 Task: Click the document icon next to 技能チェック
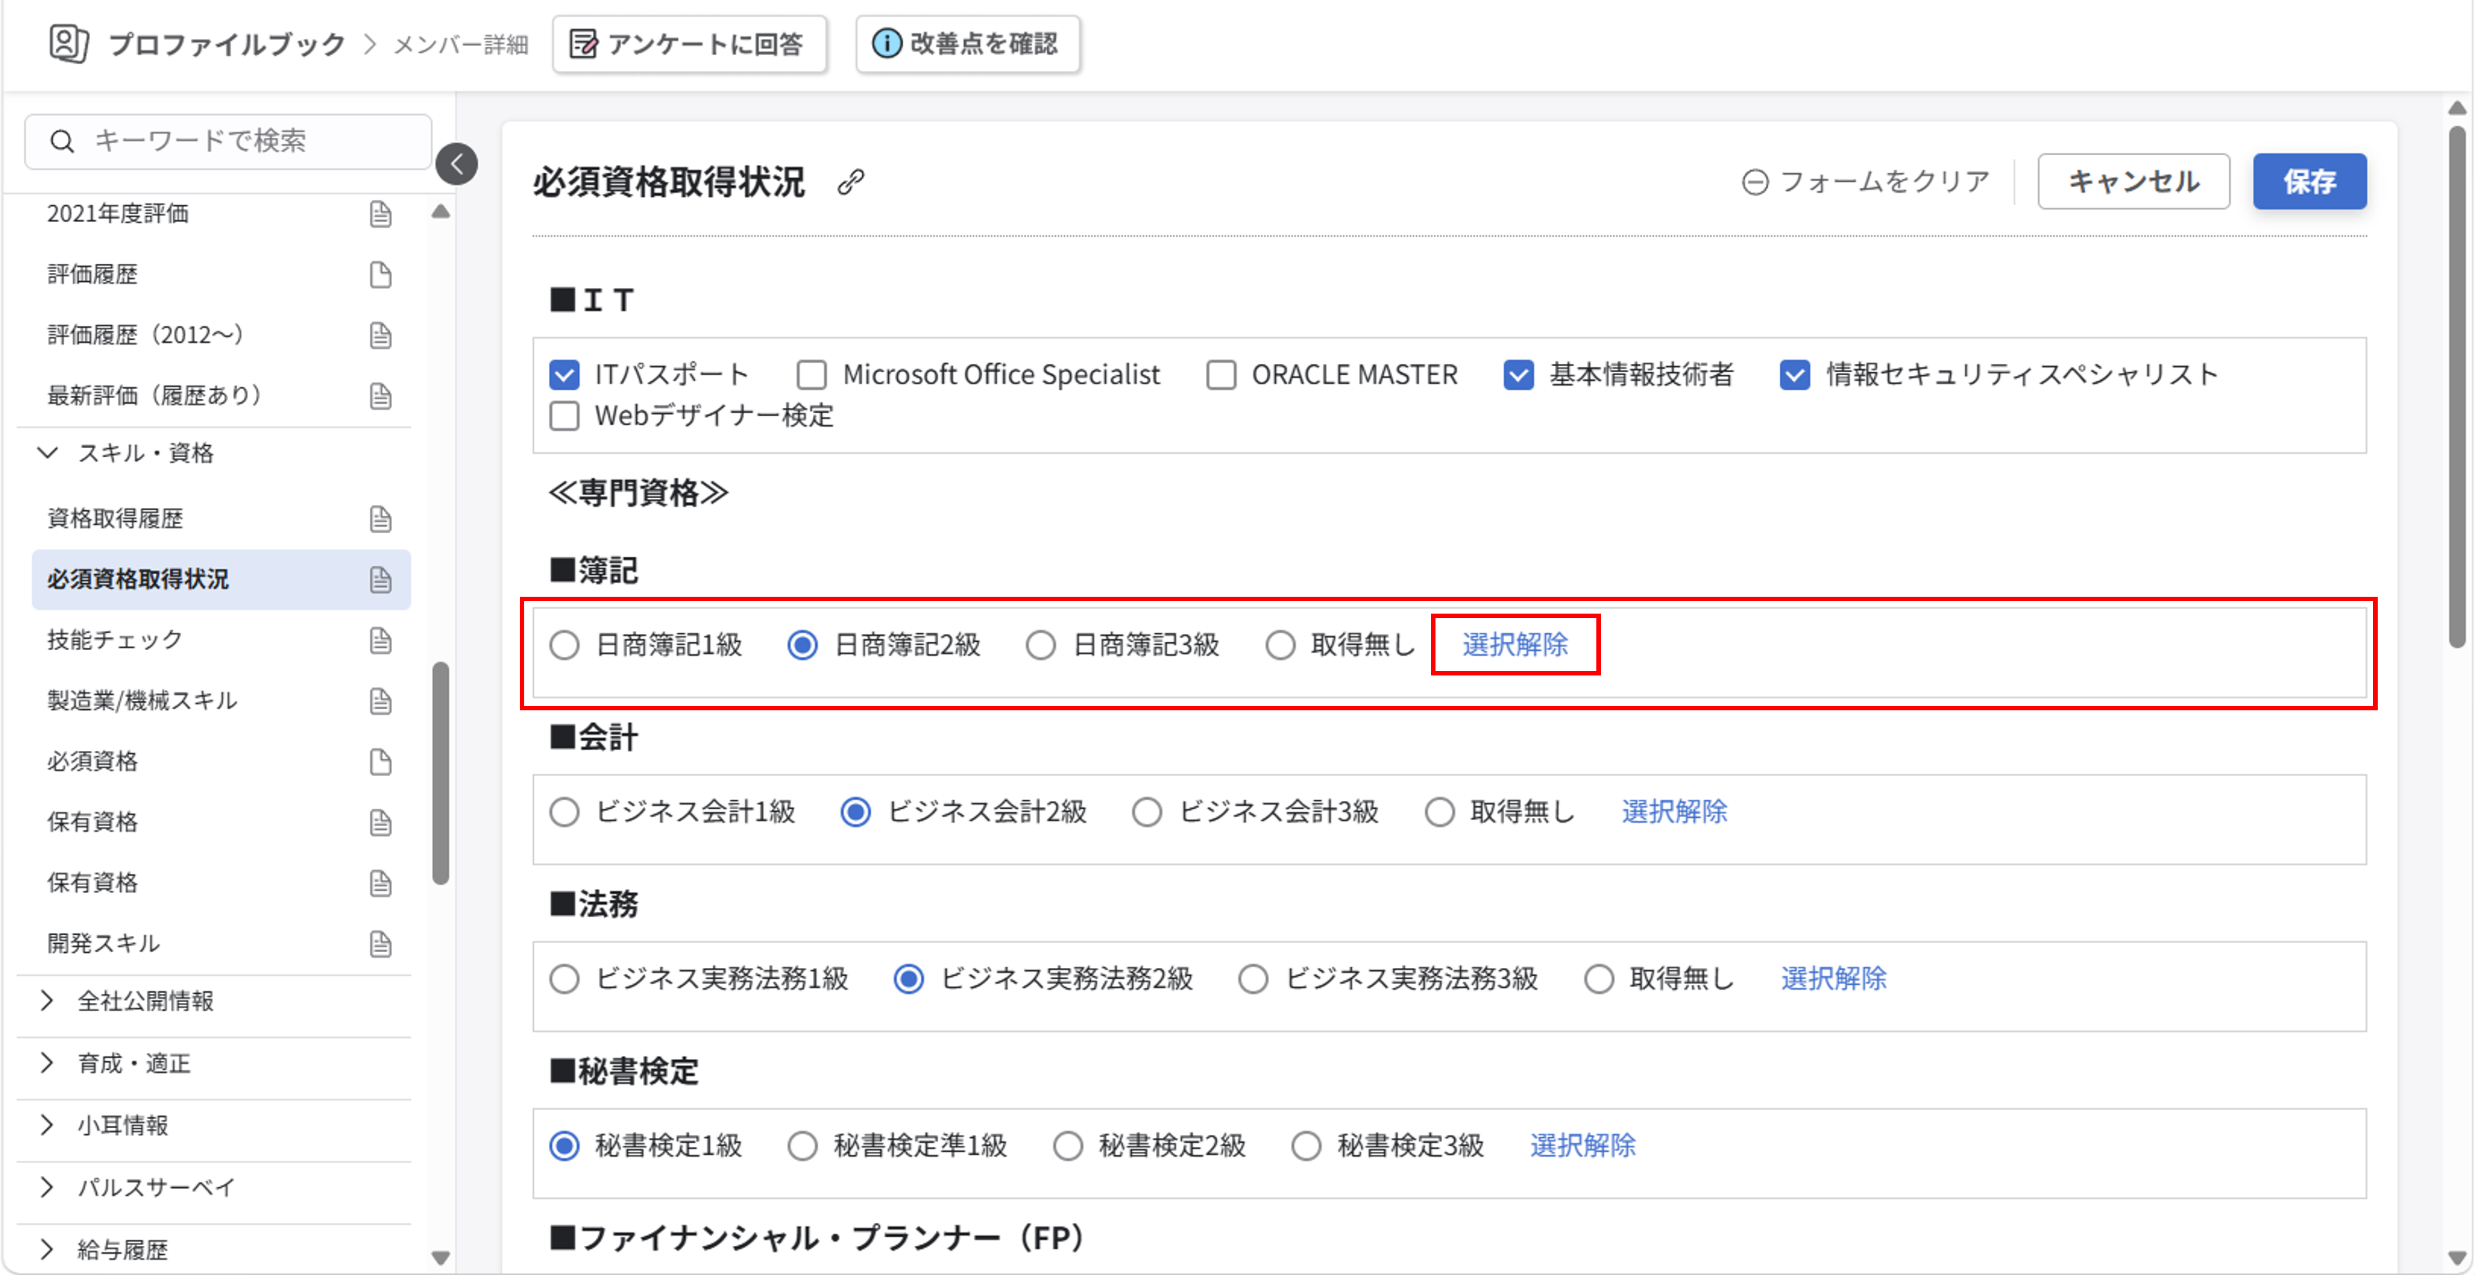pos(380,640)
